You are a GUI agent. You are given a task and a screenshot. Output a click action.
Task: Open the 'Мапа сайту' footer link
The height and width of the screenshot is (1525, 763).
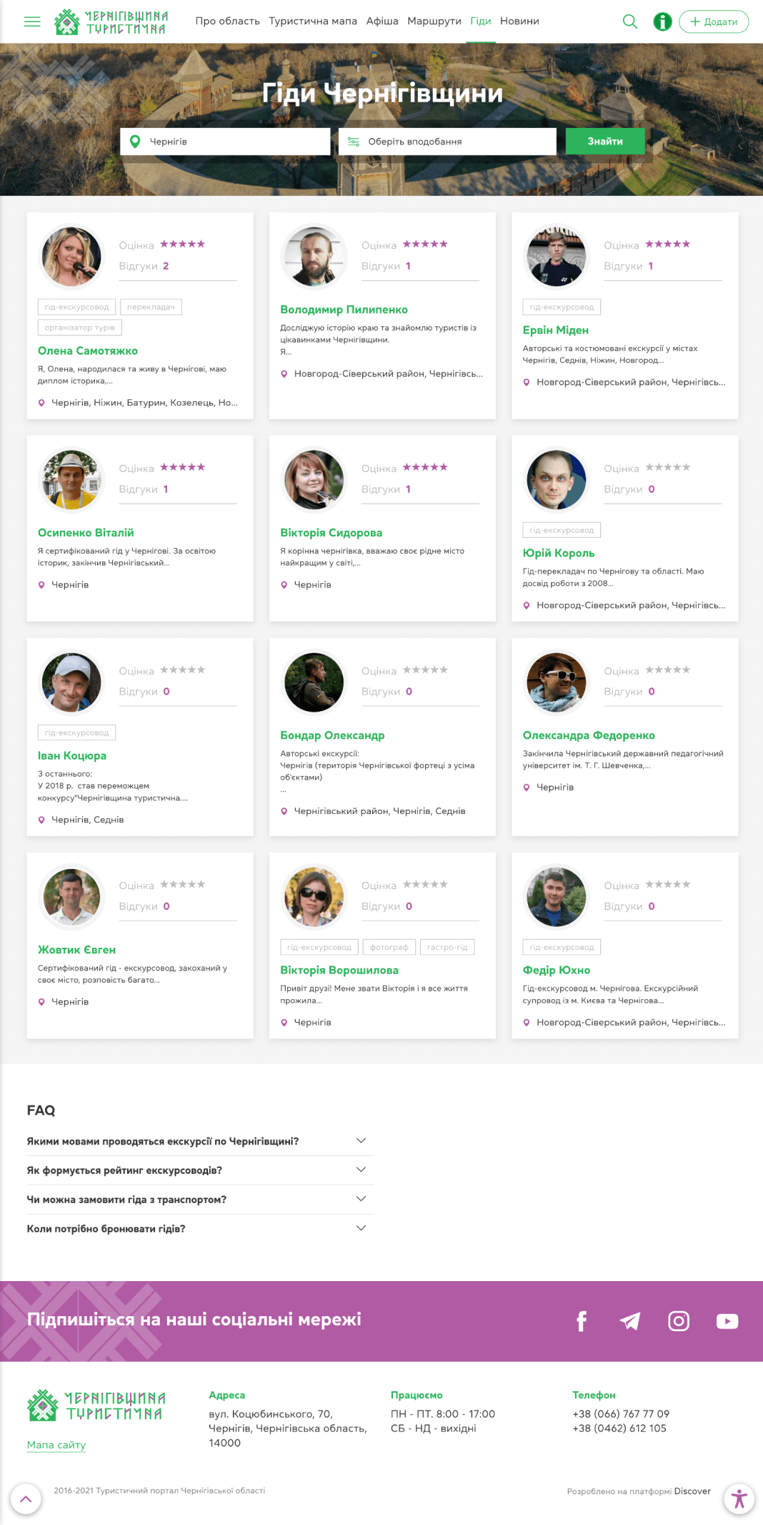pyautogui.click(x=56, y=1445)
